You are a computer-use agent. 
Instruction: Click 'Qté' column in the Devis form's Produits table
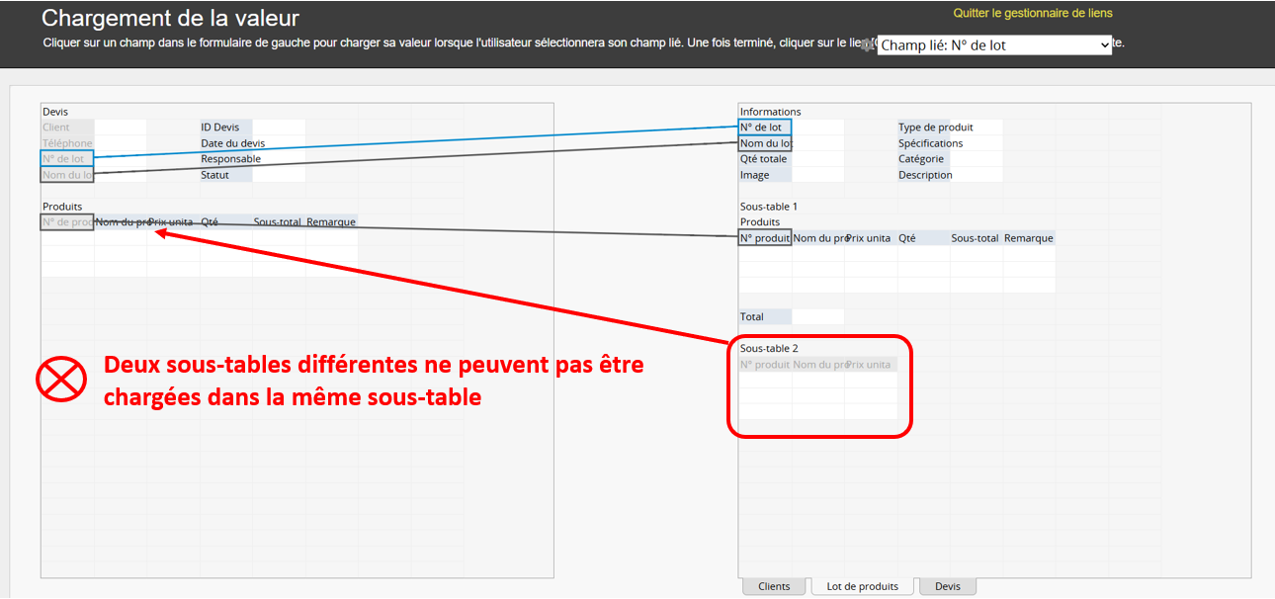point(226,222)
